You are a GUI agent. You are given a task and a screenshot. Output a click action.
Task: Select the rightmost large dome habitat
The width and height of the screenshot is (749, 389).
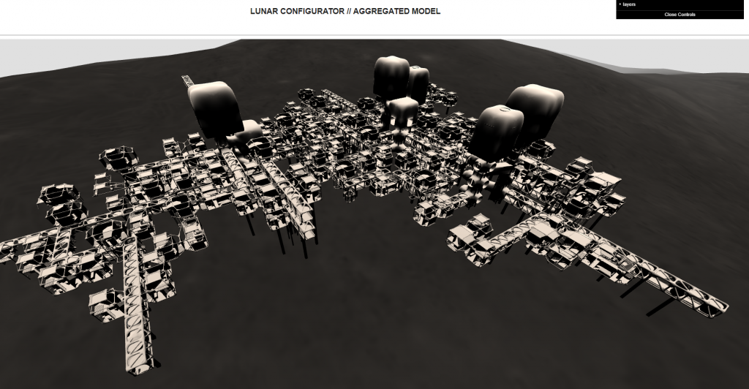538,110
